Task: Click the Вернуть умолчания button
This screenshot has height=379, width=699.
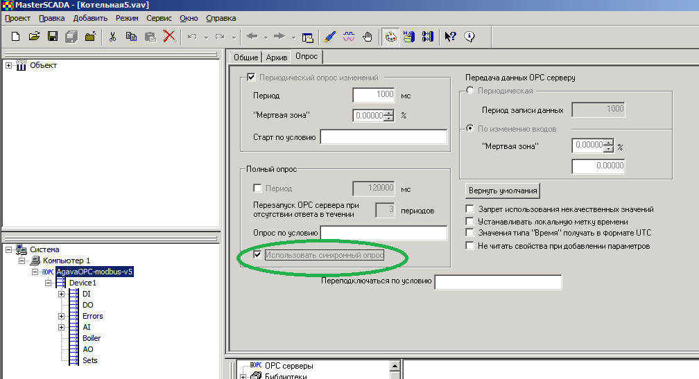Action: point(502,191)
